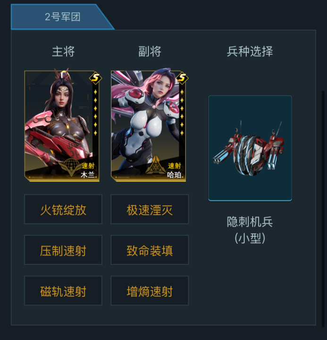The width and height of the screenshot is (327, 340).
Task: Open the 火铳绽放 skill
Action: click(x=63, y=209)
